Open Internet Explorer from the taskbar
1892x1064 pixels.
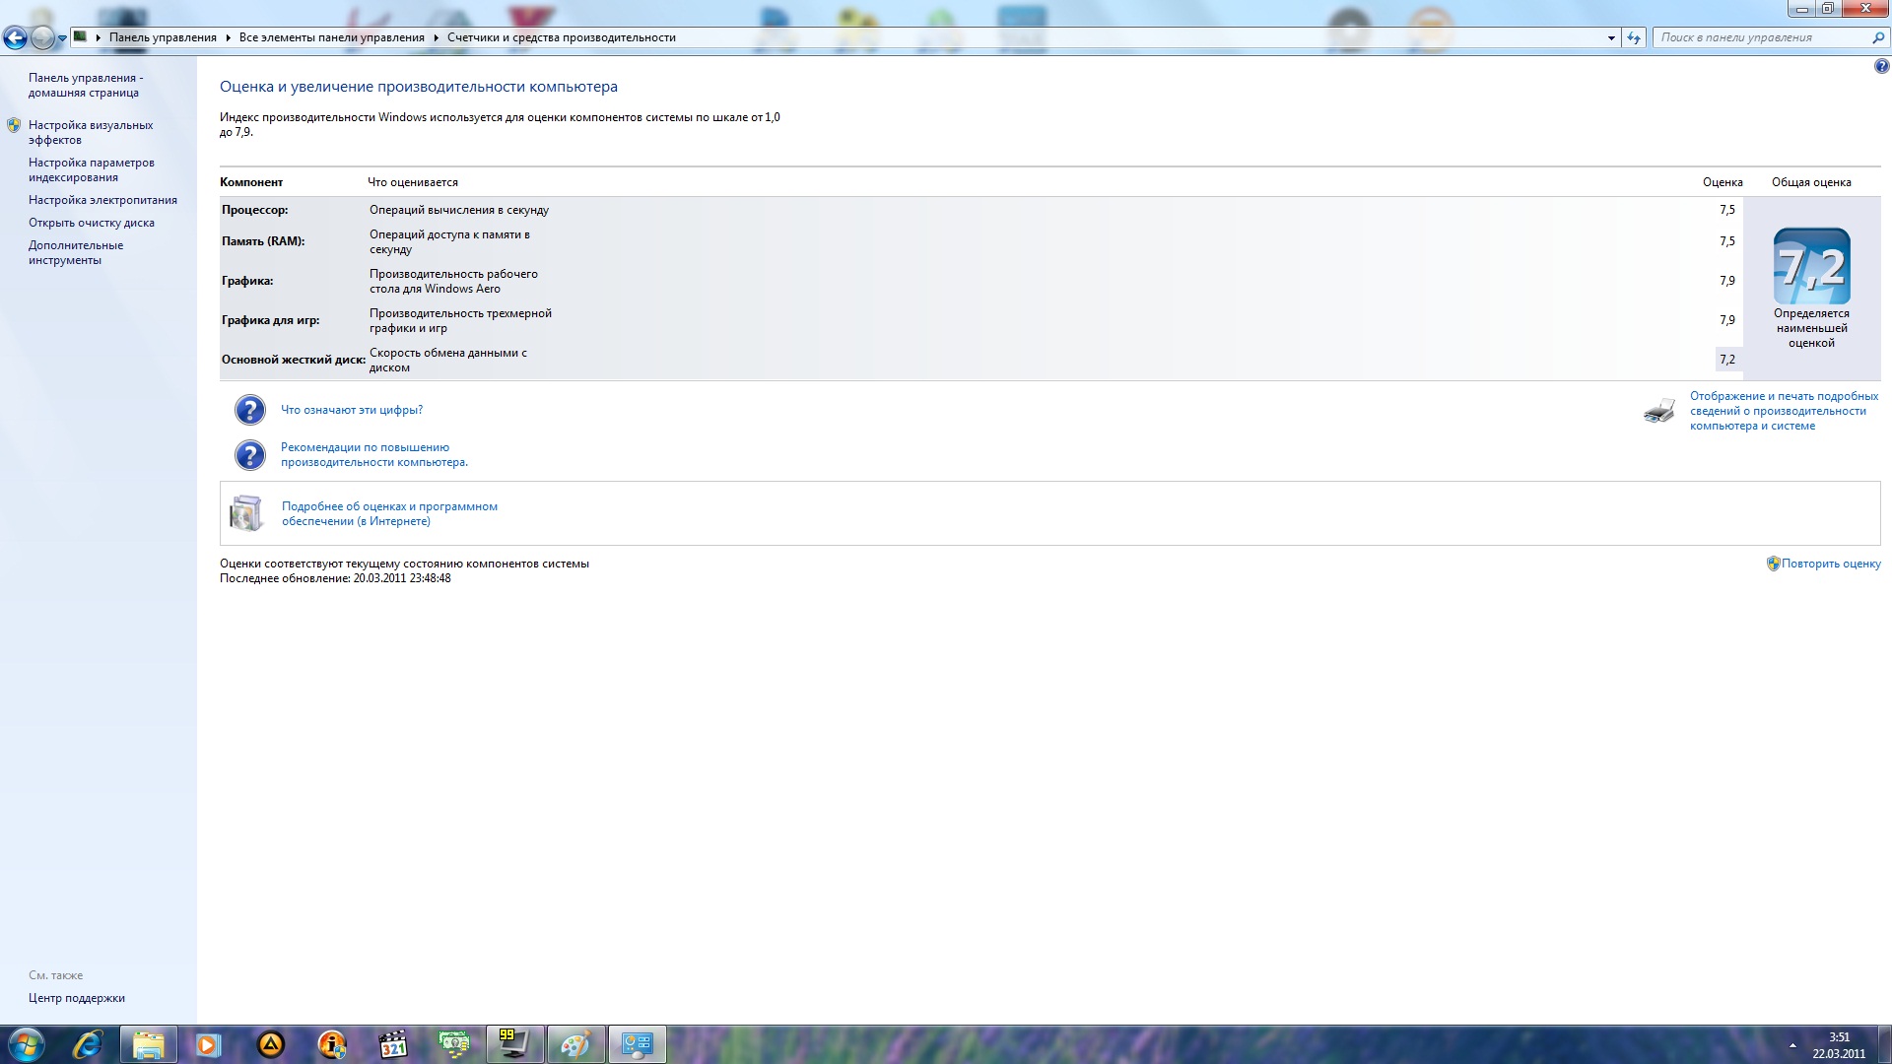88,1044
